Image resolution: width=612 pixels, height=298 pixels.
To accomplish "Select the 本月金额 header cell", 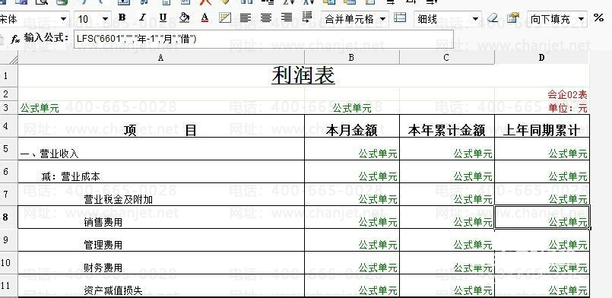I will 352,126.
